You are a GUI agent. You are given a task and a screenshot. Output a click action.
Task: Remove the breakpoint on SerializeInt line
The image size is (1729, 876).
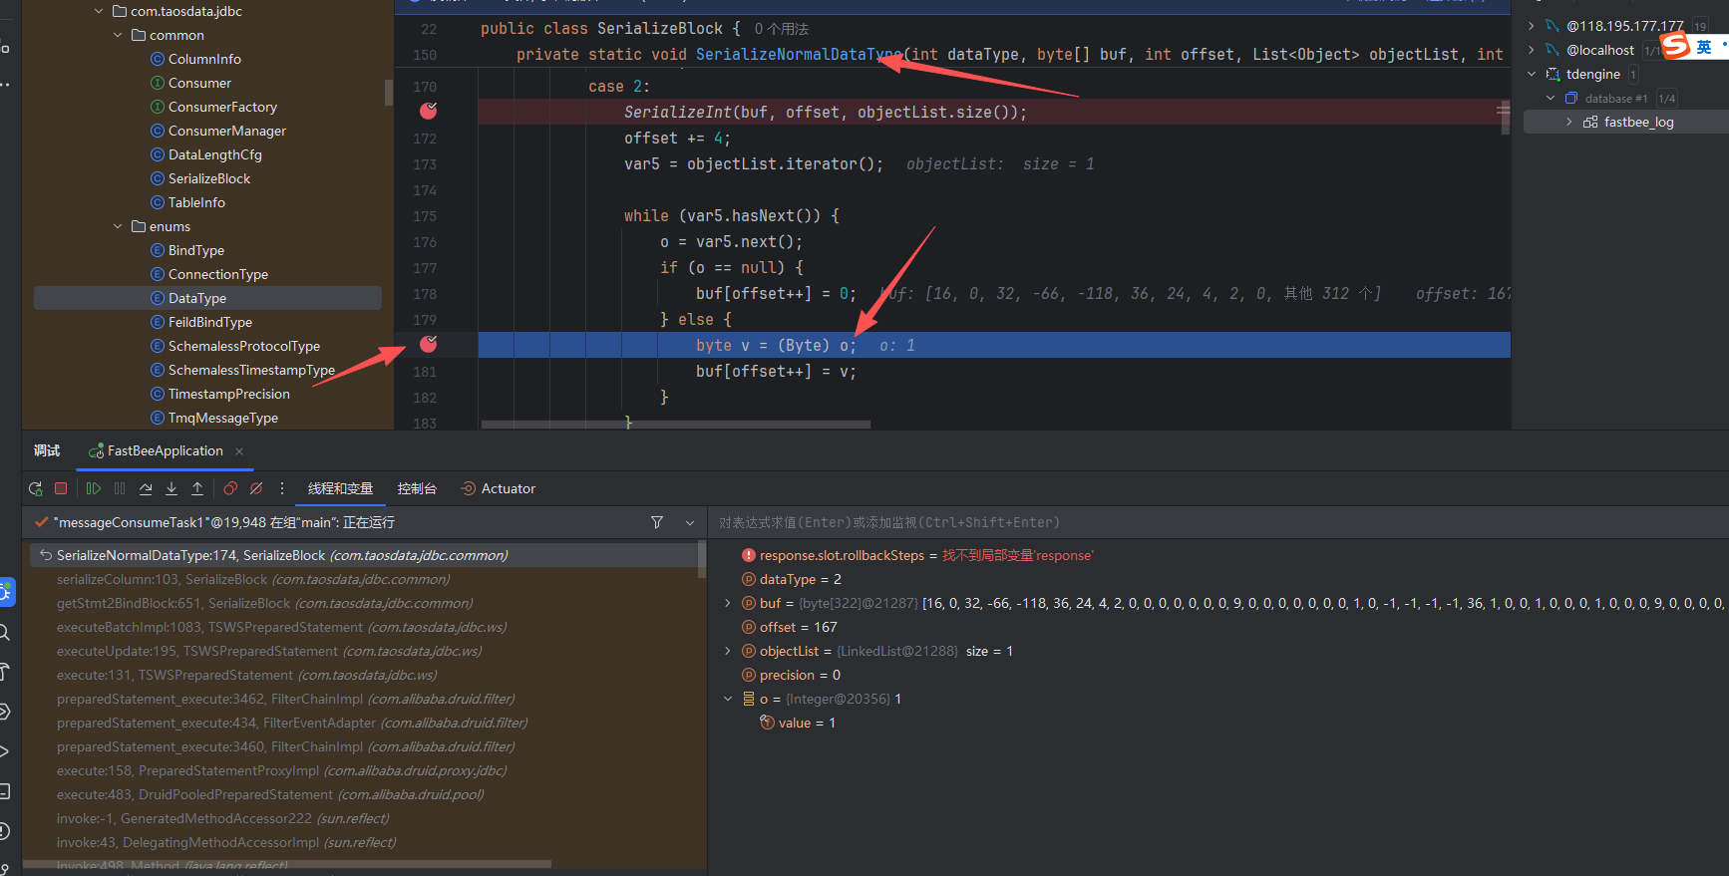429,111
